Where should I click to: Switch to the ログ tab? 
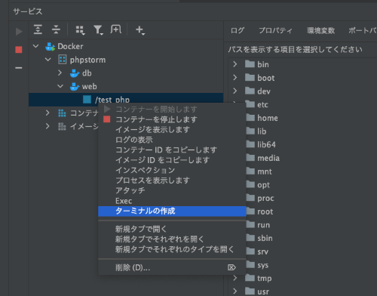[238, 30]
